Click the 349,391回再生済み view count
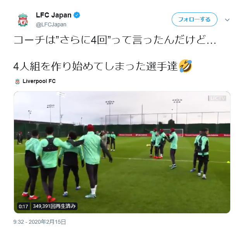Screen dimensions: 243x228 click(x=54, y=206)
